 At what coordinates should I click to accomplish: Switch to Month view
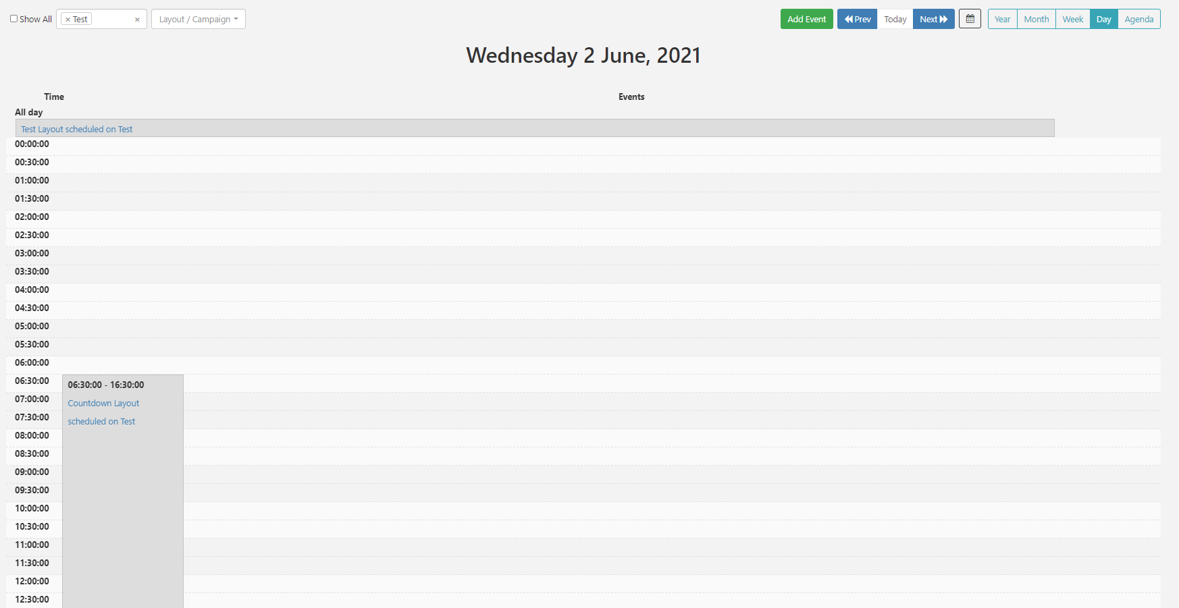[x=1036, y=19]
